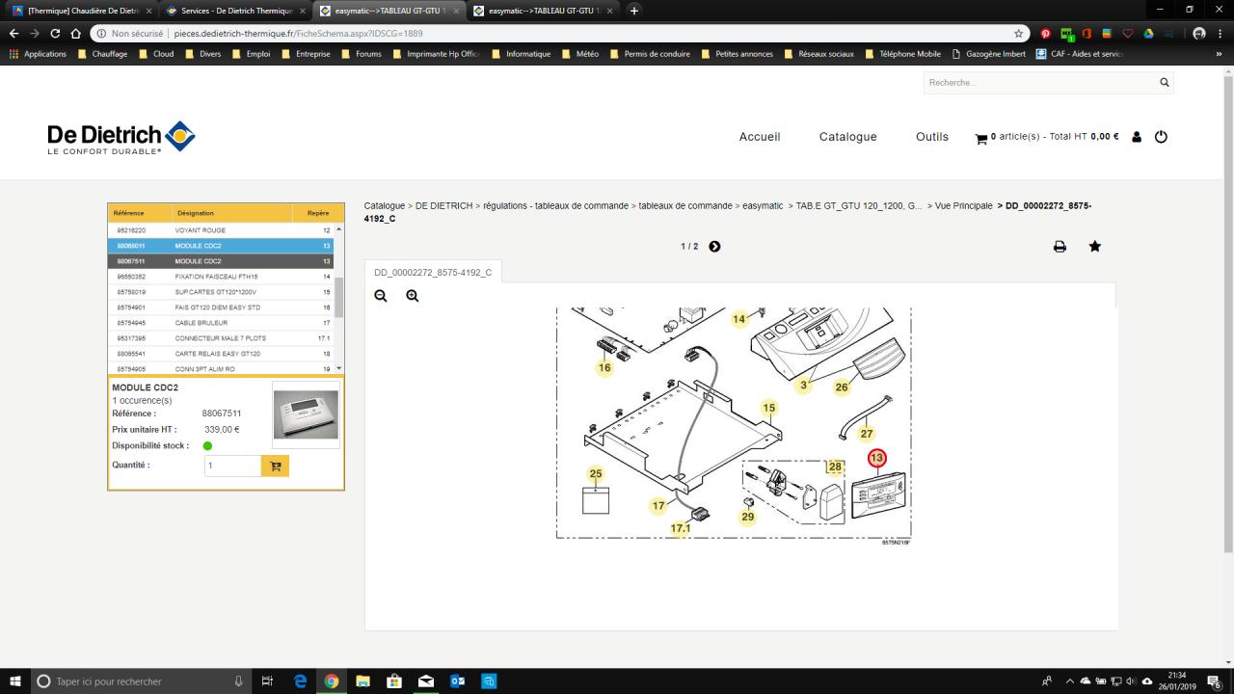Select part marker 17.1 on diagram
Screen dimensions: 1234x694
point(681,528)
